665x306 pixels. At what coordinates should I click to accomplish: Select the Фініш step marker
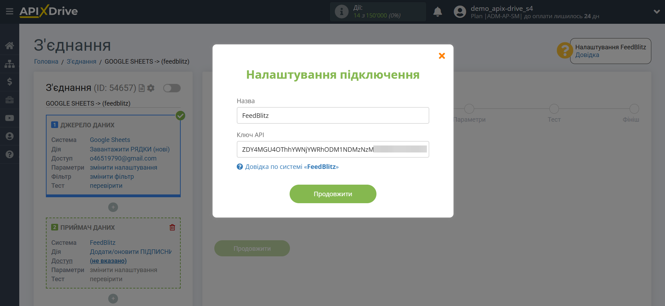(634, 109)
